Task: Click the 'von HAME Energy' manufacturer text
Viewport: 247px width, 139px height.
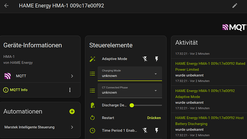Action: [x=18, y=63]
